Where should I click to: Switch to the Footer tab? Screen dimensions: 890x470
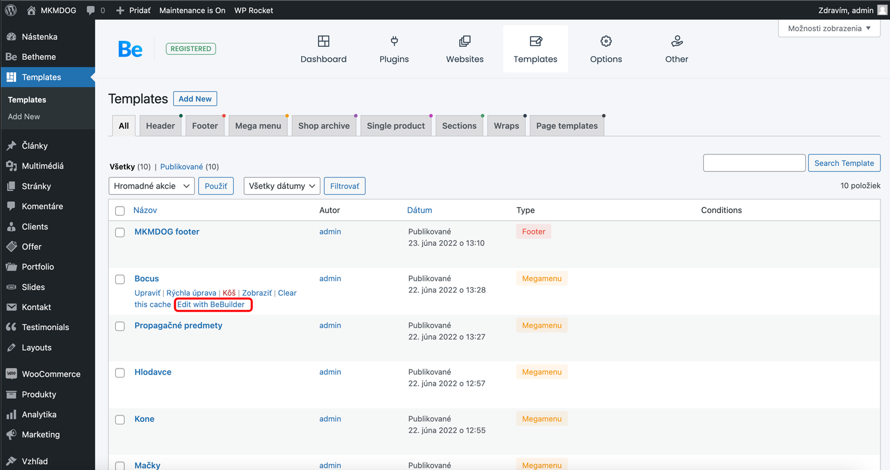[205, 126]
